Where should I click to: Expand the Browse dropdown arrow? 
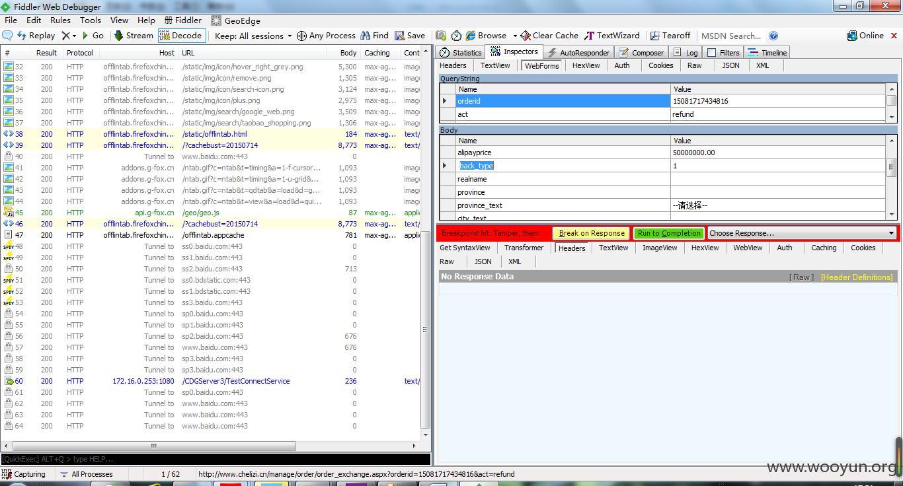(515, 36)
